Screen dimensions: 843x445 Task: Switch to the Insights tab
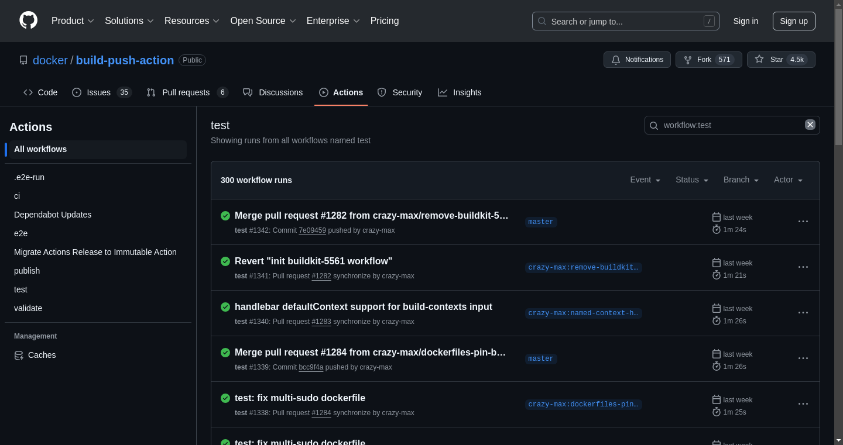click(x=460, y=92)
